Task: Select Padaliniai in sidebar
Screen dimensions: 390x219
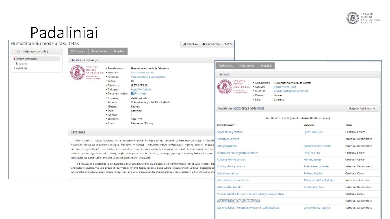Action: coord(21,68)
